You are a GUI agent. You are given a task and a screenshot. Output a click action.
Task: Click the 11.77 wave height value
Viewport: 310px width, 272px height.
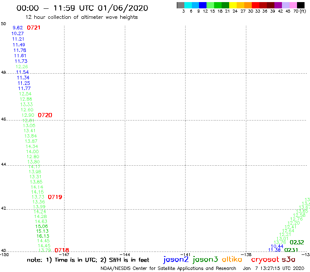coord(24,88)
